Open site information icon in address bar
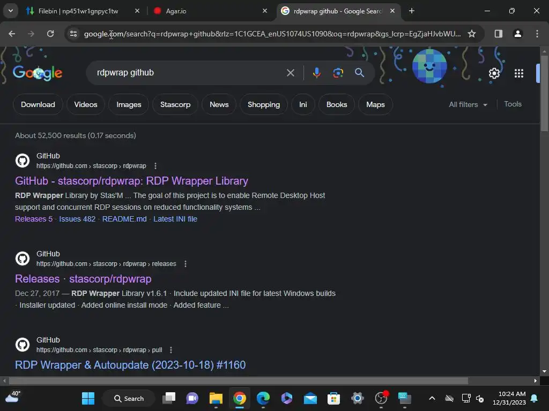The width and height of the screenshot is (549, 411). pyautogui.click(x=73, y=34)
